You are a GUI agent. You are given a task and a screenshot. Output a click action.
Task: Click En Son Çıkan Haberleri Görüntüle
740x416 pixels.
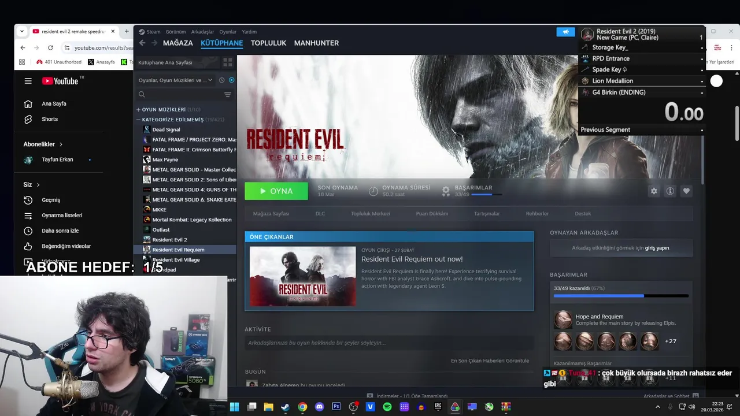(490, 361)
